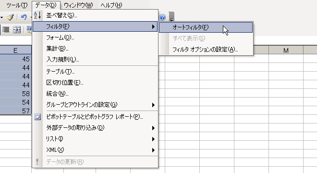Close the データ(D) menu from the menu bar
This screenshot has height=173, width=317.
point(46,5)
